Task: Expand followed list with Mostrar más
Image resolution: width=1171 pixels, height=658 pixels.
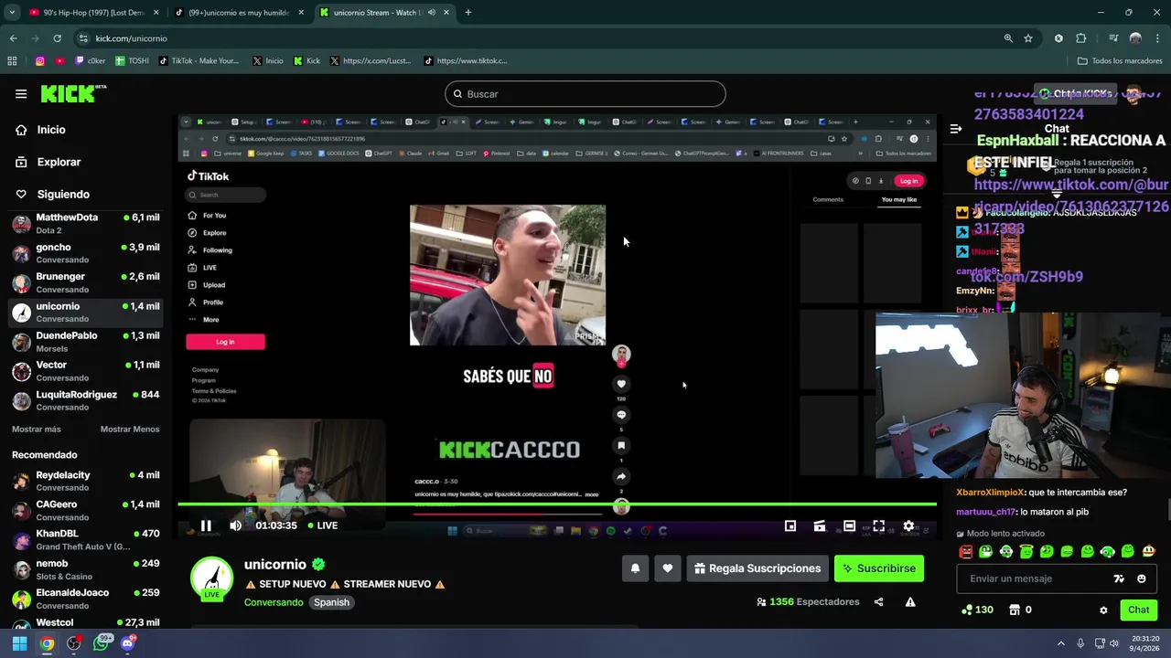Action: point(37,430)
